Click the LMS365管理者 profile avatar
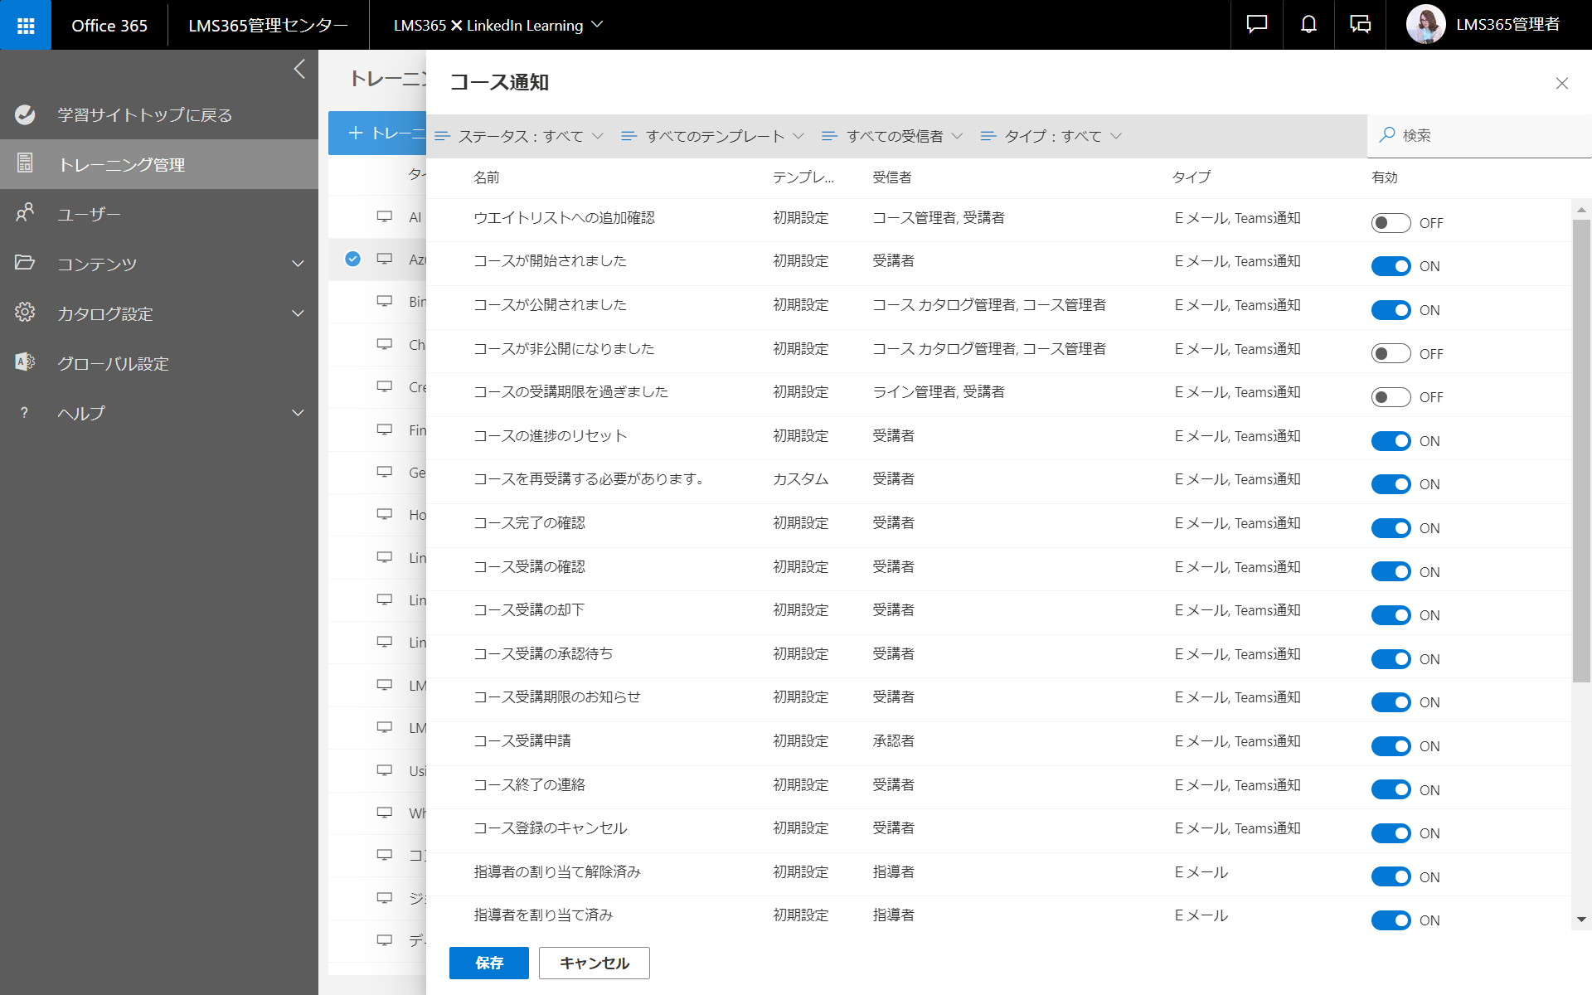 click(x=1425, y=25)
